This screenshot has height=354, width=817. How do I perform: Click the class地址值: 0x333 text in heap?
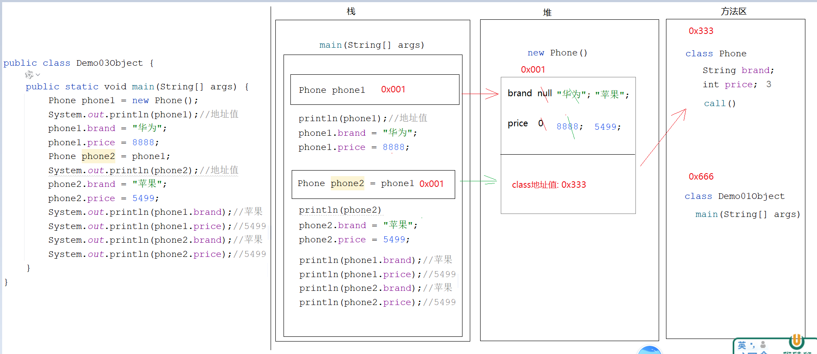click(549, 185)
